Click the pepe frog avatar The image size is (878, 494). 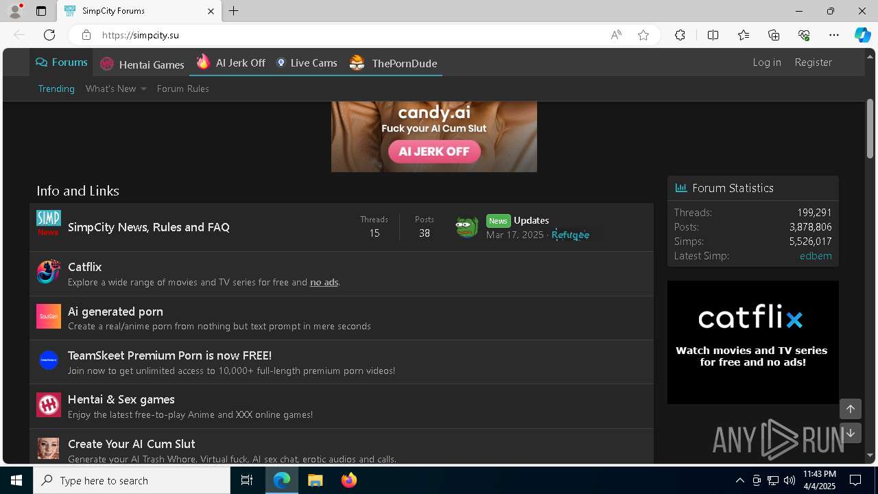click(467, 226)
